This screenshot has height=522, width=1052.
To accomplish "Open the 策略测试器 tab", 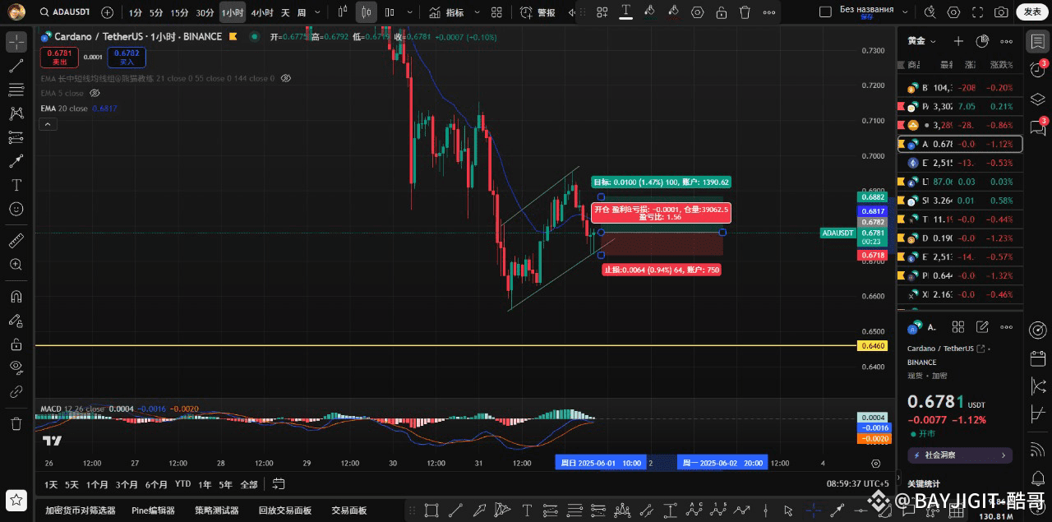I will [x=216, y=510].
